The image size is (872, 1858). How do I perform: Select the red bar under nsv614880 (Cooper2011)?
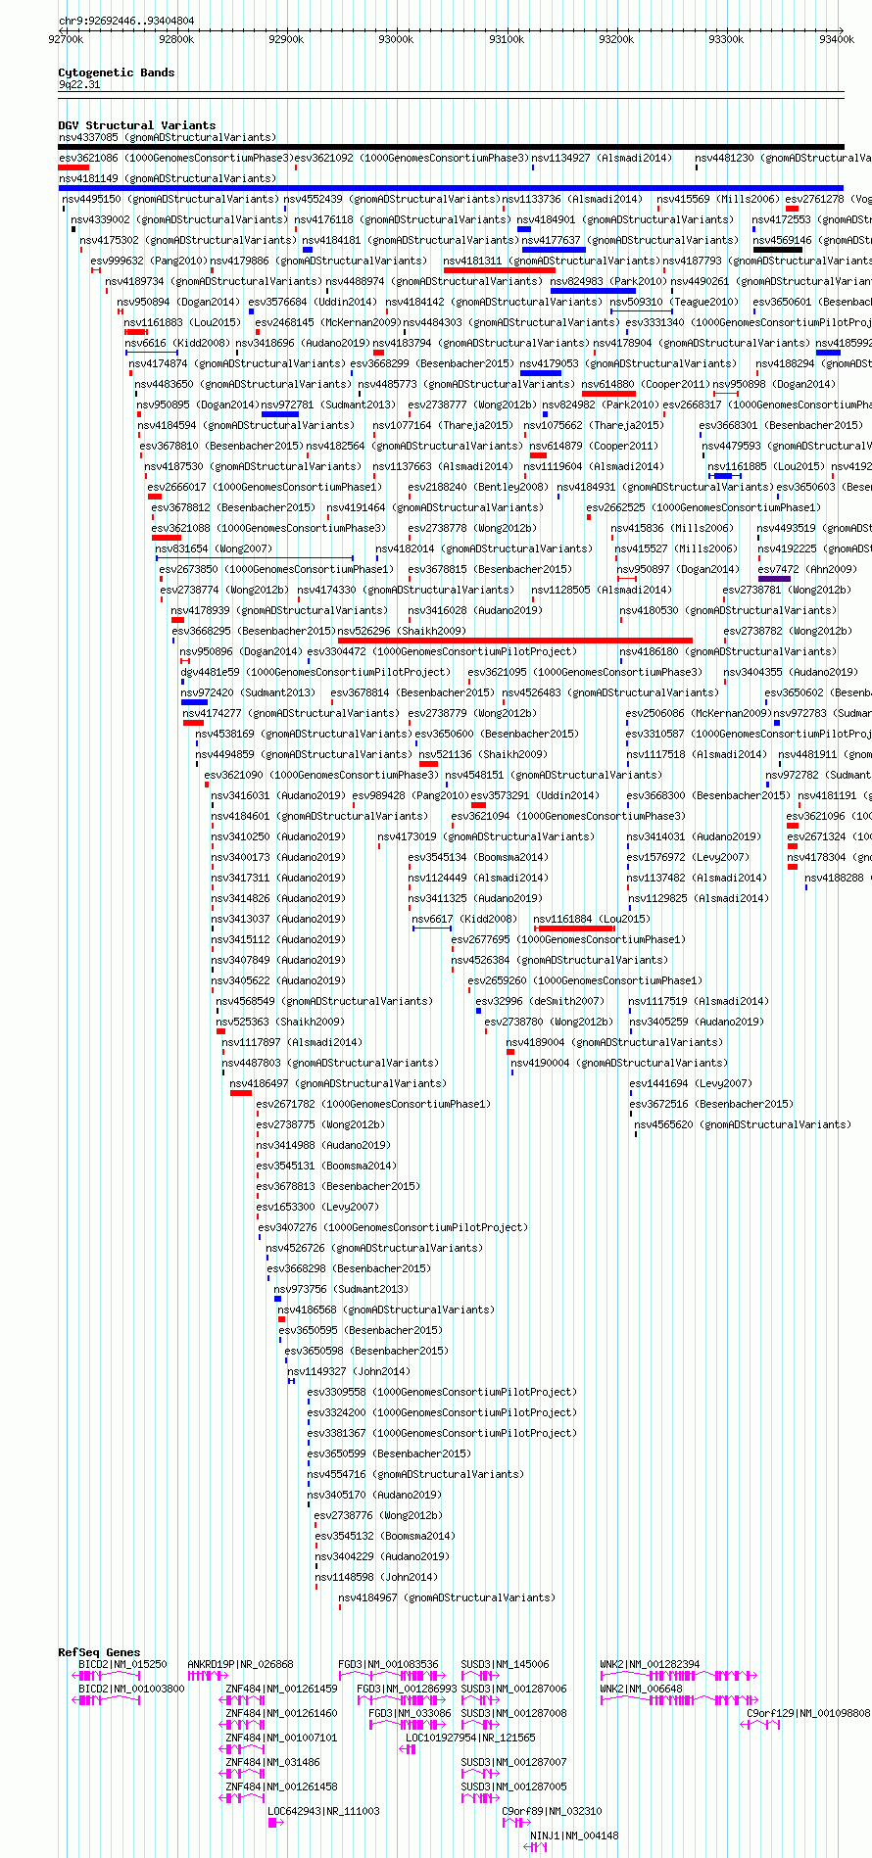608,394
